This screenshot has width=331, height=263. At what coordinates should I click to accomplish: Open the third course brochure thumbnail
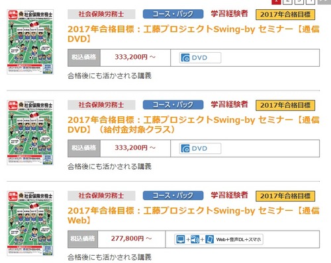coord(30,223)
